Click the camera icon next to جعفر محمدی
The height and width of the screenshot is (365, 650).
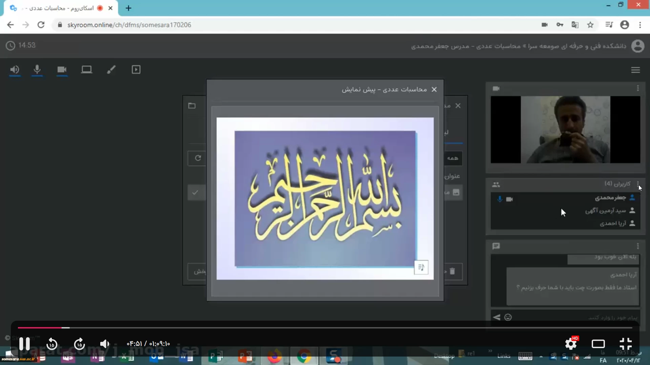tap(509, 200)
